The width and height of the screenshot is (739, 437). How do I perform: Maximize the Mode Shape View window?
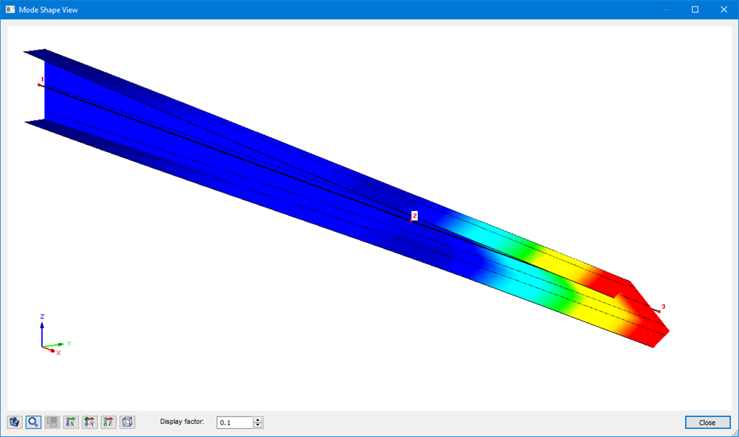pos(694,9)
